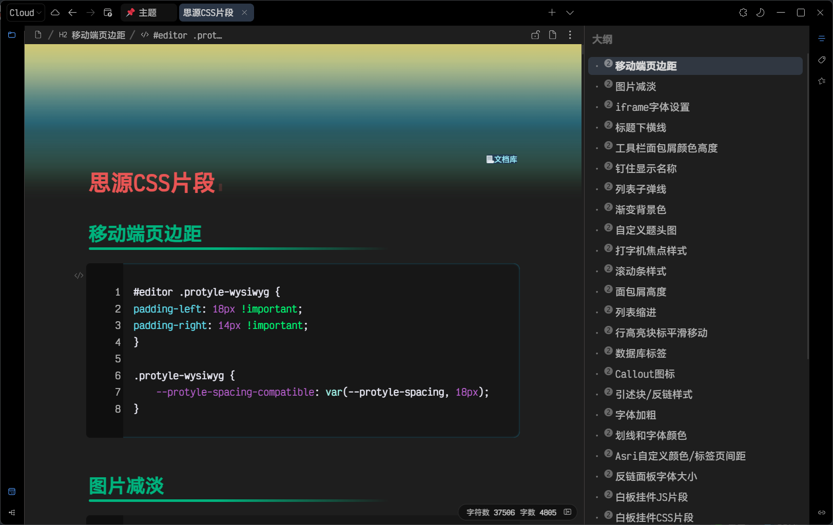Open the tag panel in right dock
Viewport: 833px width, 525px height.
822,60
